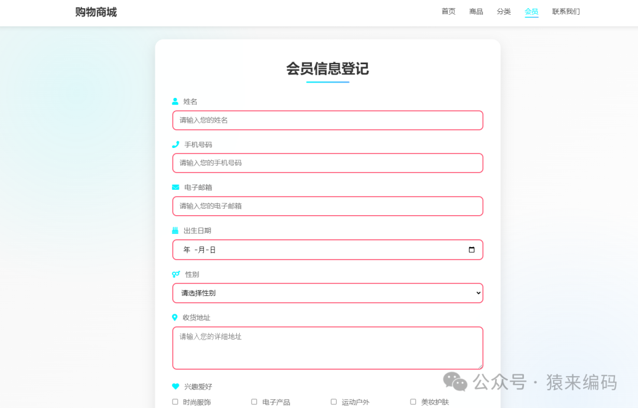This screenshot has width=638, height=408.
Task: Click the 时尚服饰 option label
Action: [x=197, y=402]
